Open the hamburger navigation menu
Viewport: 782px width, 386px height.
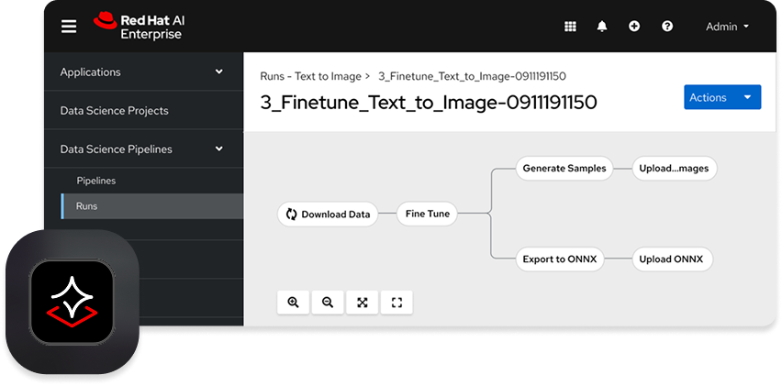tap(69, 27)
